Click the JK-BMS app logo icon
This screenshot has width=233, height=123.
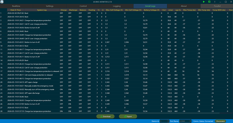(2, 2)
